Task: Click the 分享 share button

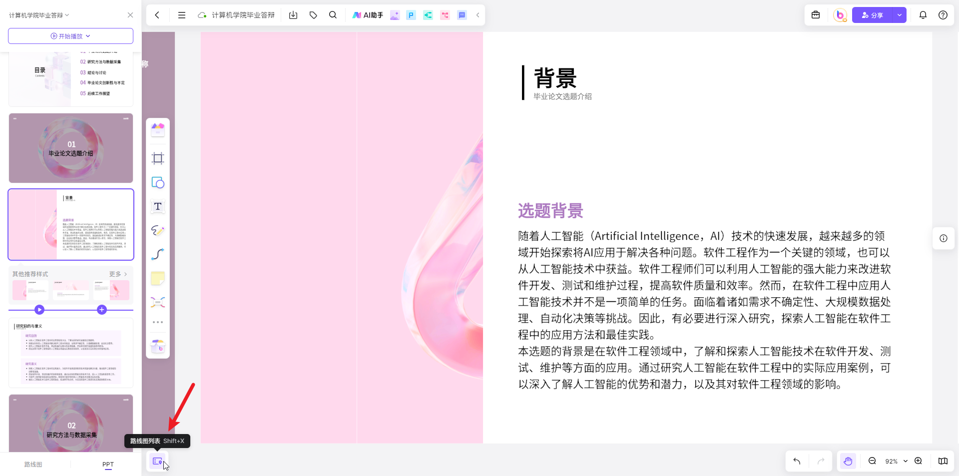Action: pos(873,15)
